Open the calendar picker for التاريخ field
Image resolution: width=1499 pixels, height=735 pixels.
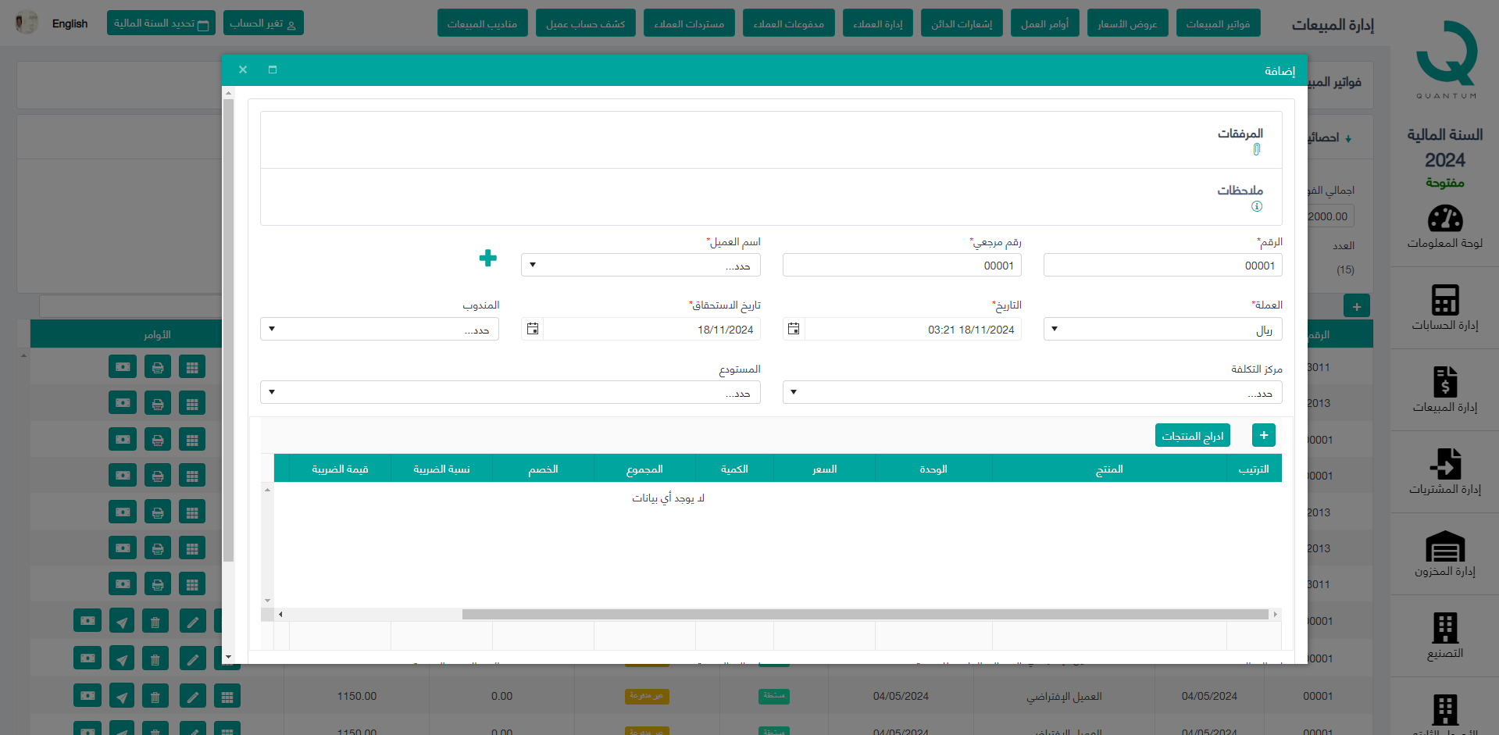(x=794, y=329)
